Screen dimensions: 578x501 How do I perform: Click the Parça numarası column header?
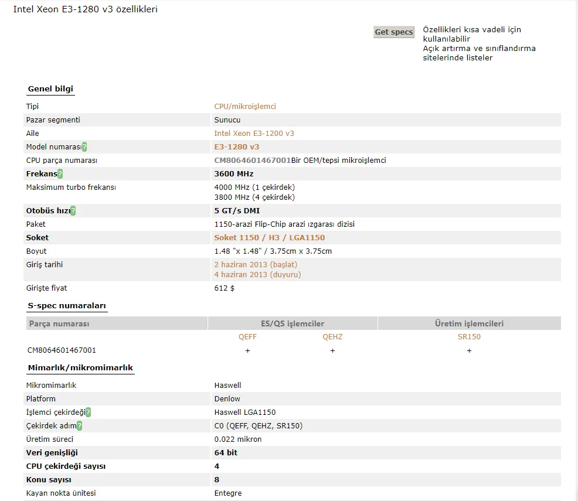pyautogui.click(x=117, y=323)
